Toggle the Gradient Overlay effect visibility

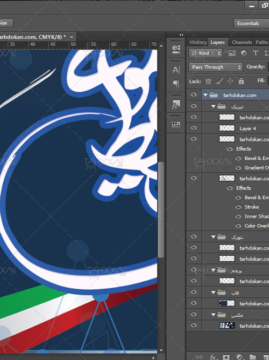238,168
